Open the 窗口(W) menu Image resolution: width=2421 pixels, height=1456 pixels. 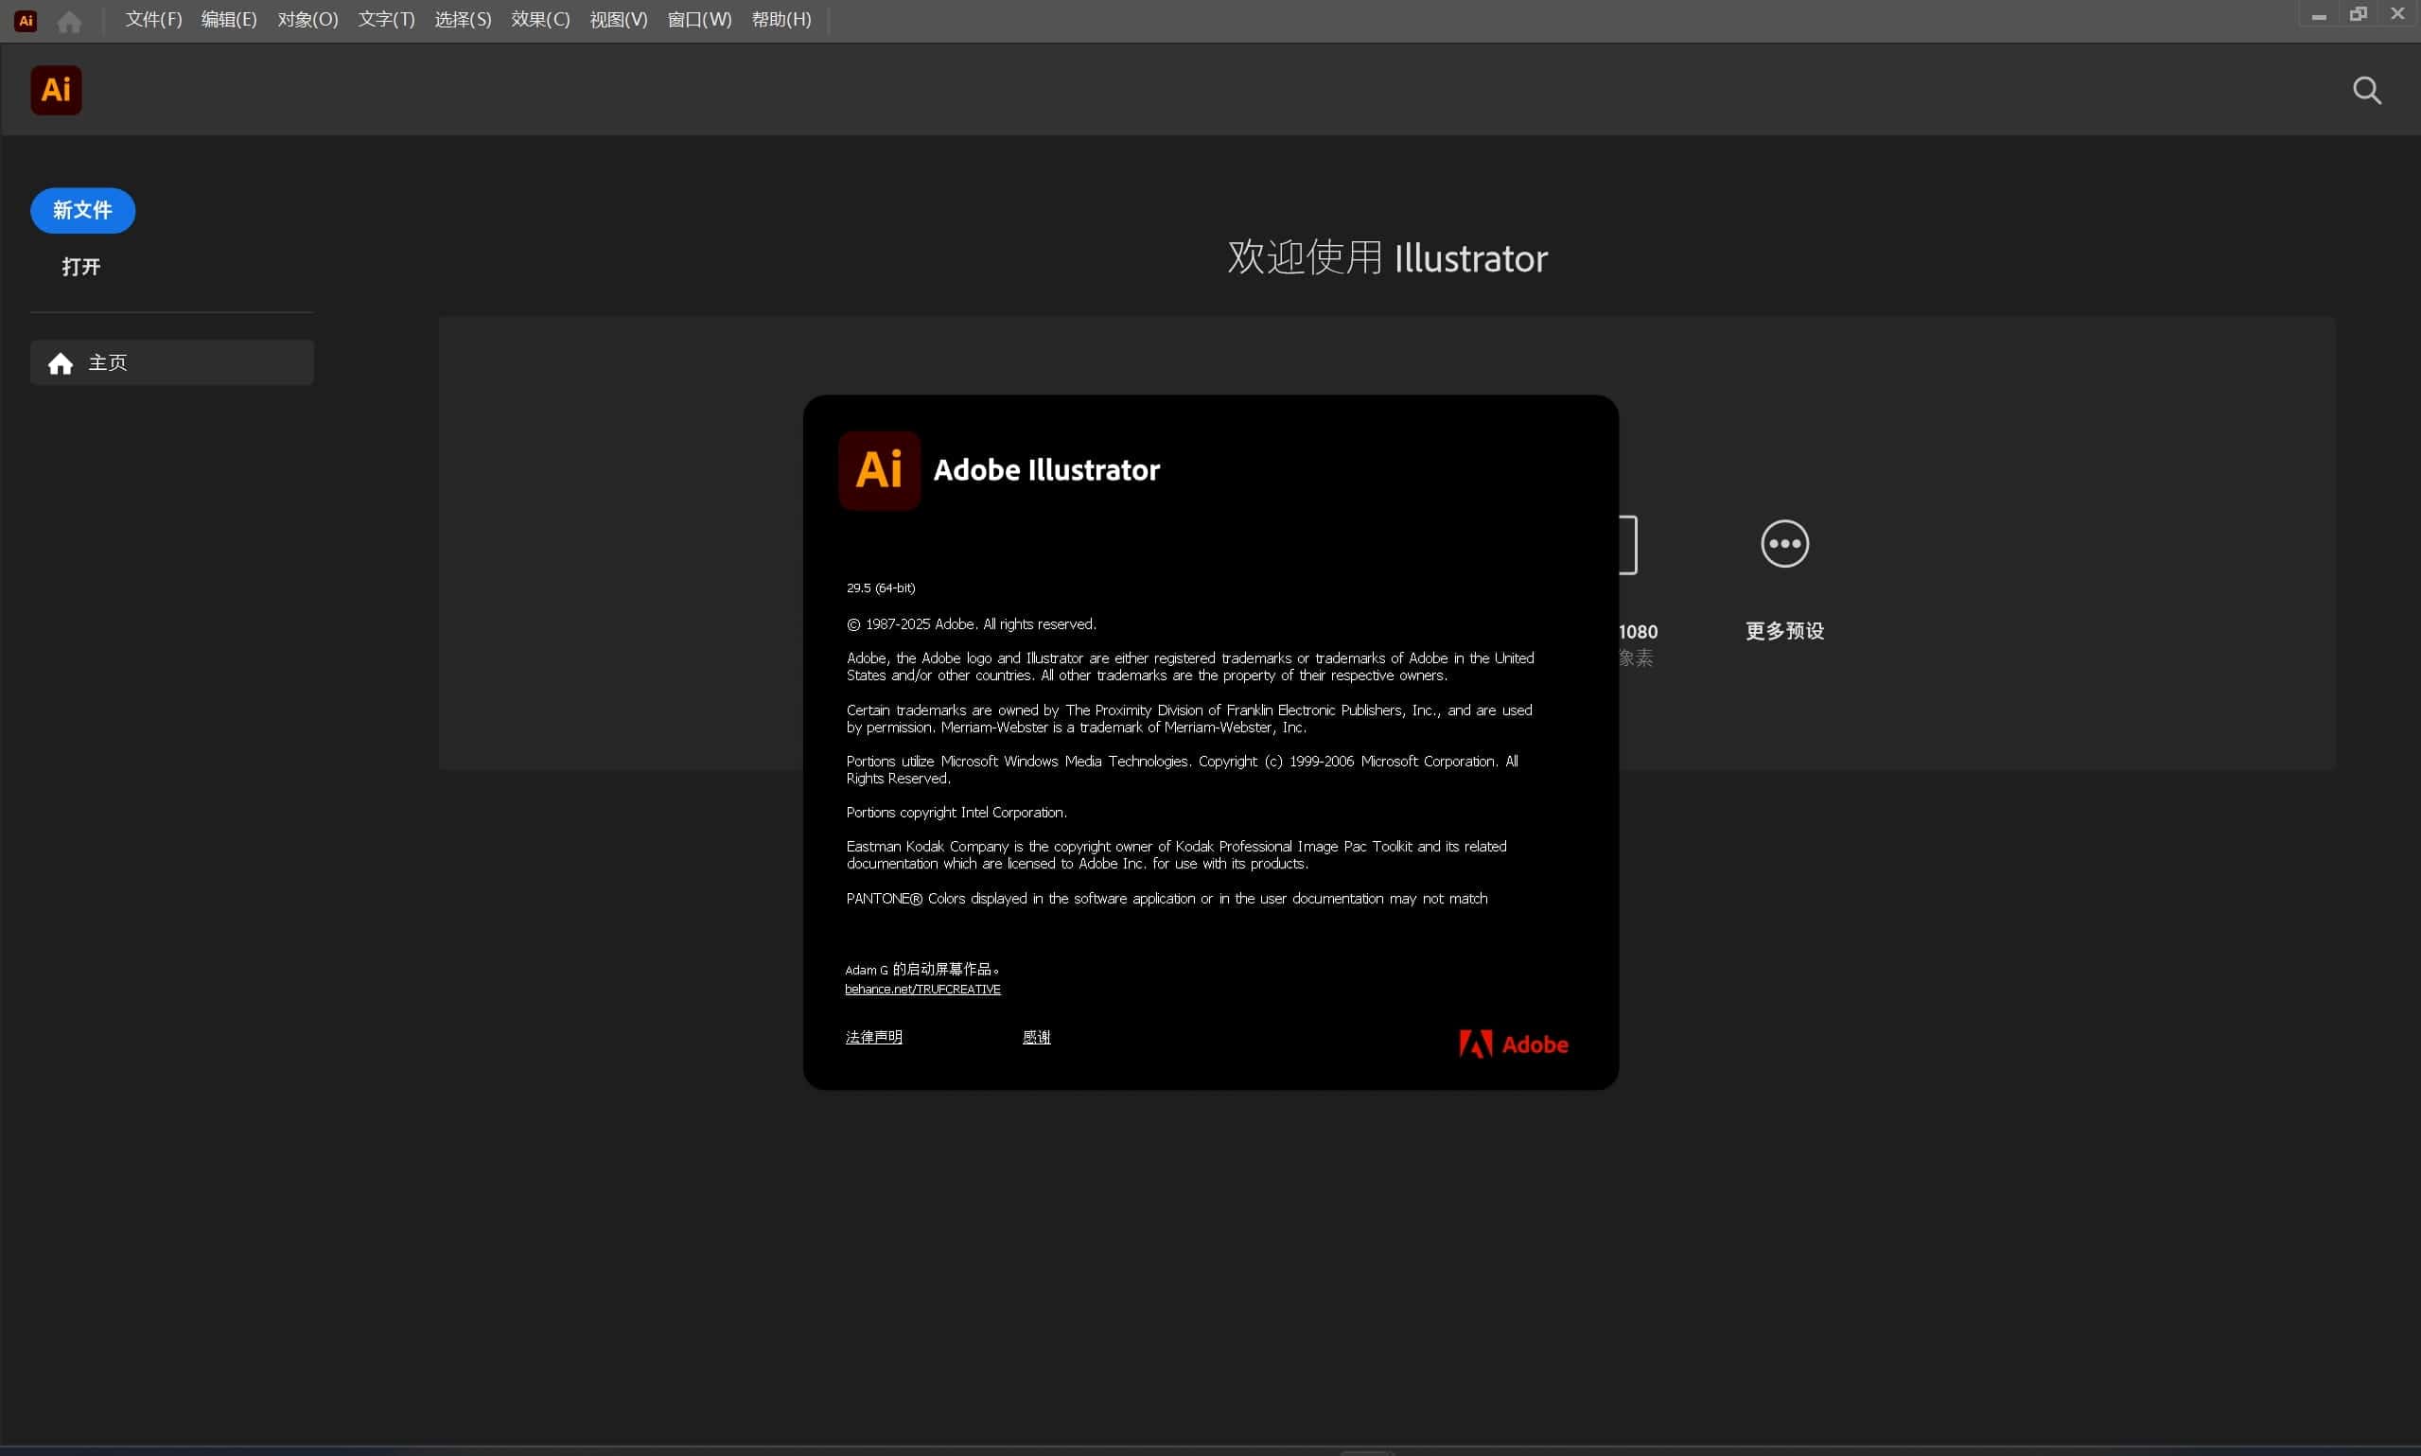[x=698, y=19]
